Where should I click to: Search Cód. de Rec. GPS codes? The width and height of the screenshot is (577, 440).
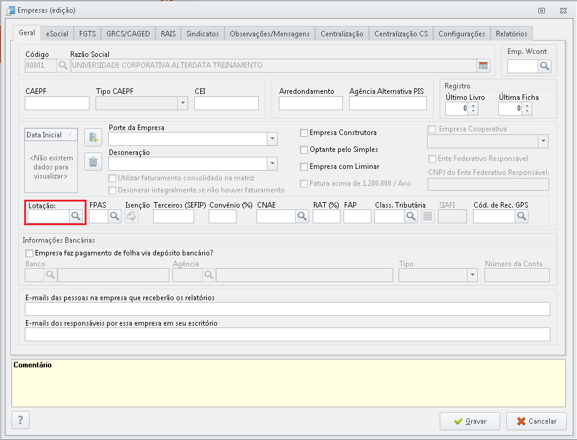click(521, 216)
